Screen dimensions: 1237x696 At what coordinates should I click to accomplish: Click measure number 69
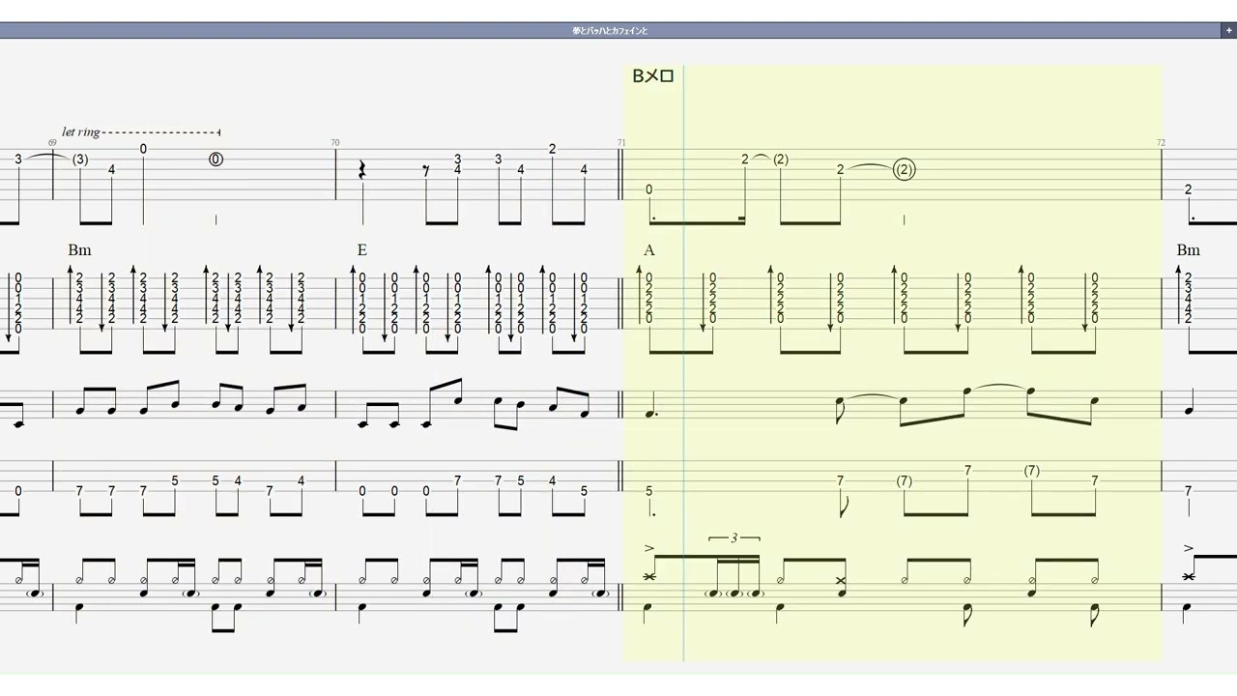52,142
